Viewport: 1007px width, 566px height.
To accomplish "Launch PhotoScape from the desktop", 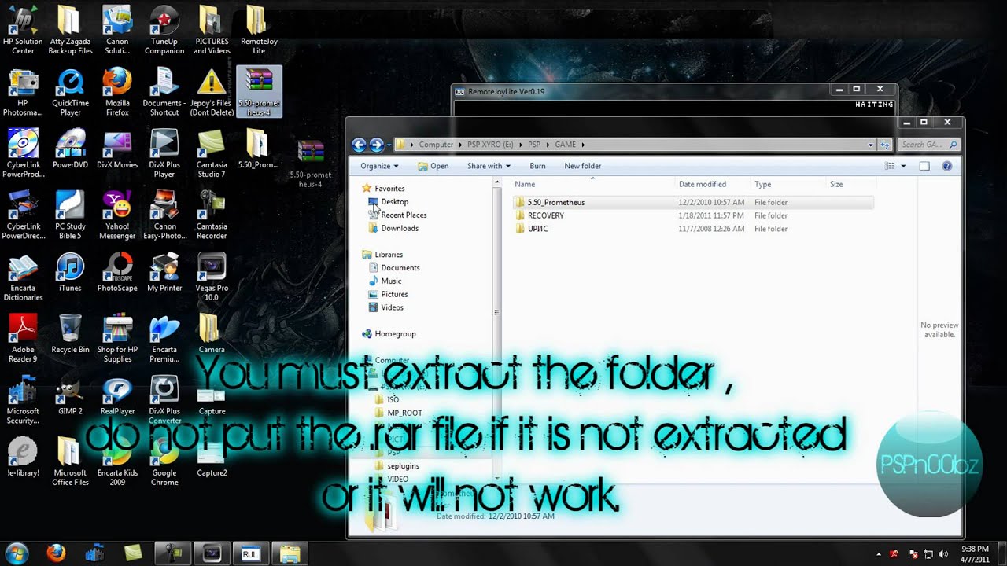I will [x=117, y=273].
